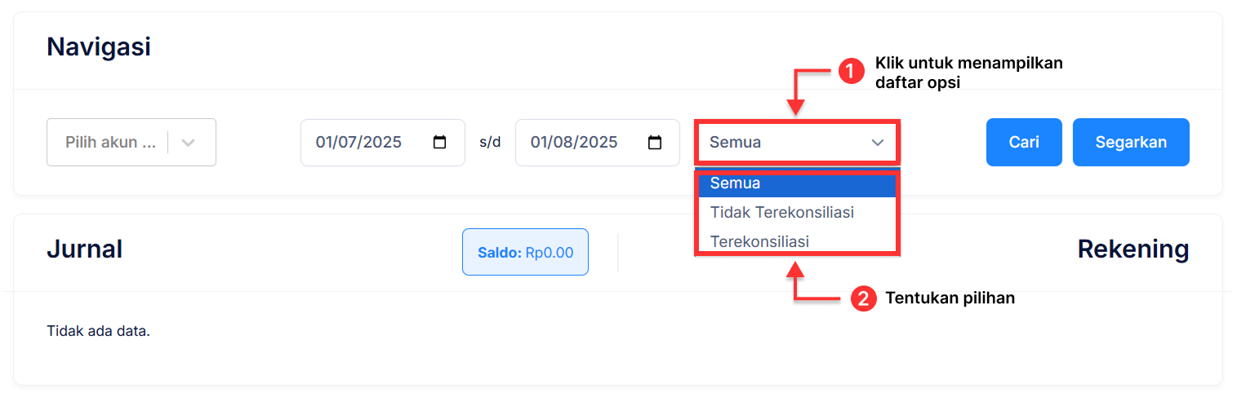Open the calendar picker for end date 01/08/2025
This screenshot has height=397, width=1237.
click(x=655, y=143)
